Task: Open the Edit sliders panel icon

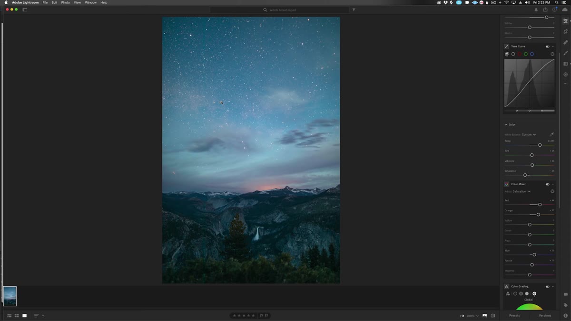Action: (565, 21)
